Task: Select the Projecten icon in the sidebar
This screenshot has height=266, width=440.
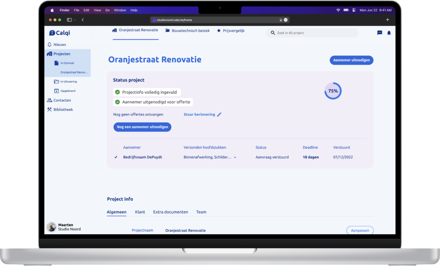Action: (x=49, y=54)
